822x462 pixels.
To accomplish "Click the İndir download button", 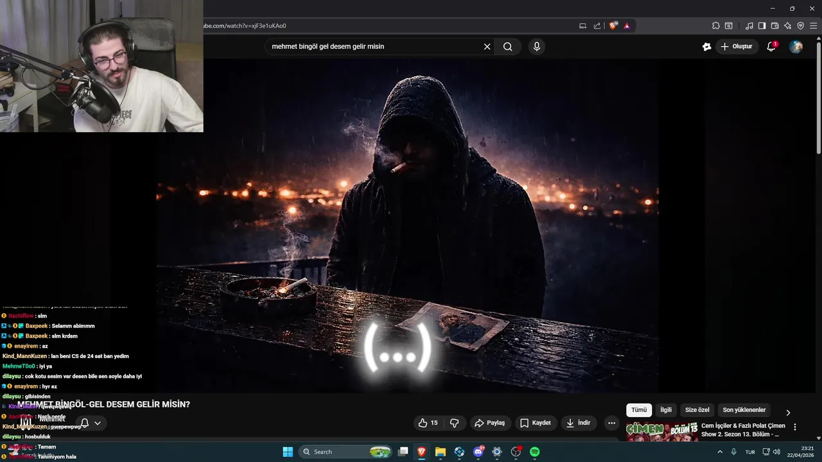I will point(579,423).
